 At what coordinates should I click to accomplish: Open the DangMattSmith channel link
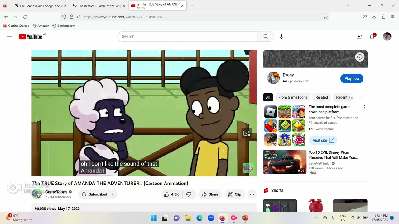[x=320, y=163]
